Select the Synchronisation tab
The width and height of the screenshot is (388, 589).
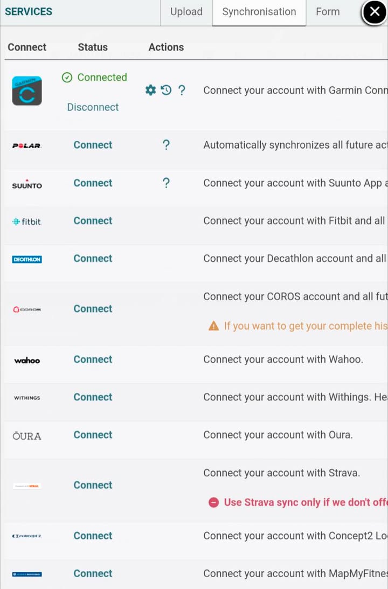[259, 12]
